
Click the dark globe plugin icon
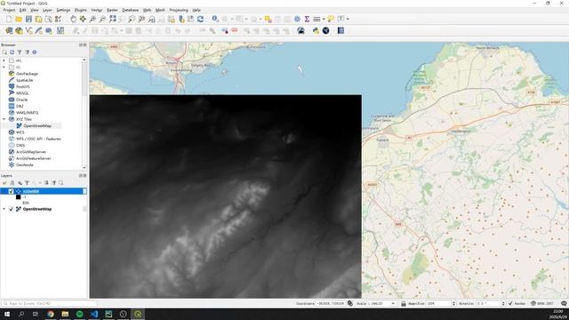pyautogui.click(x=326, y=31)
